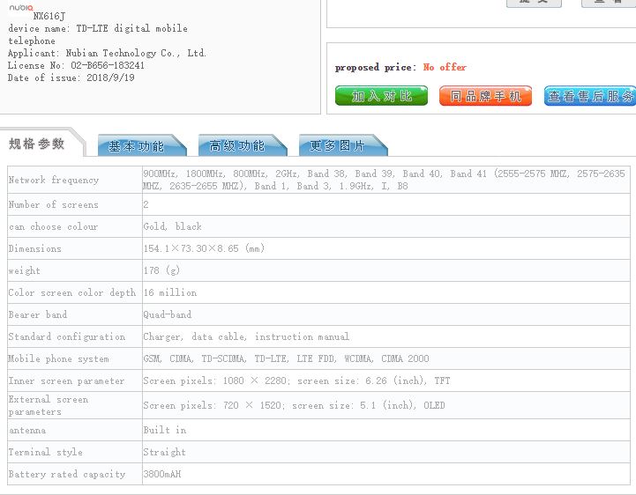Click the Applicant Nubian Technology line
This screenshot has height=495, width=636.
[x=107, y=53]
